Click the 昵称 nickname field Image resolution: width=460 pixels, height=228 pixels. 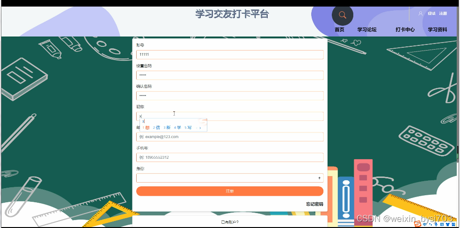(230, 116)
